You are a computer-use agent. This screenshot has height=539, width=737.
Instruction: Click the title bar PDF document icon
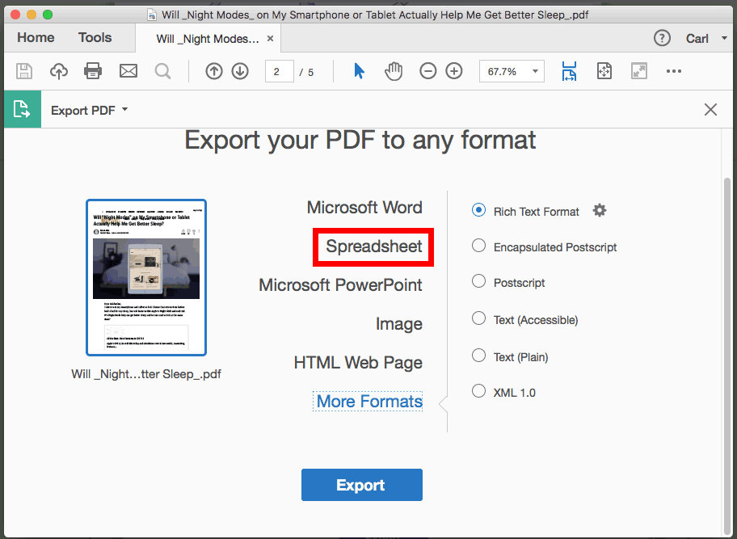(x=152, y=15)
